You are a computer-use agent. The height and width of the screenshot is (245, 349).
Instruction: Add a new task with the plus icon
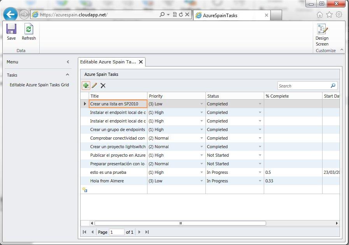(x=86, y=86)
